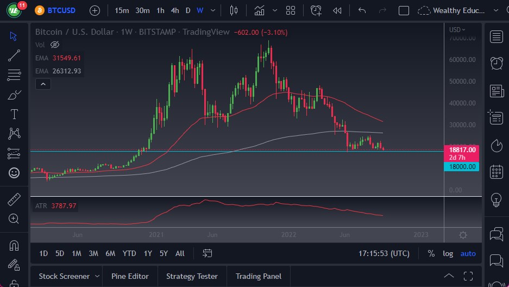Toggle Volume indicator visibility eye
The height and width of the screenshot is (287, 509).
[54, 45]
